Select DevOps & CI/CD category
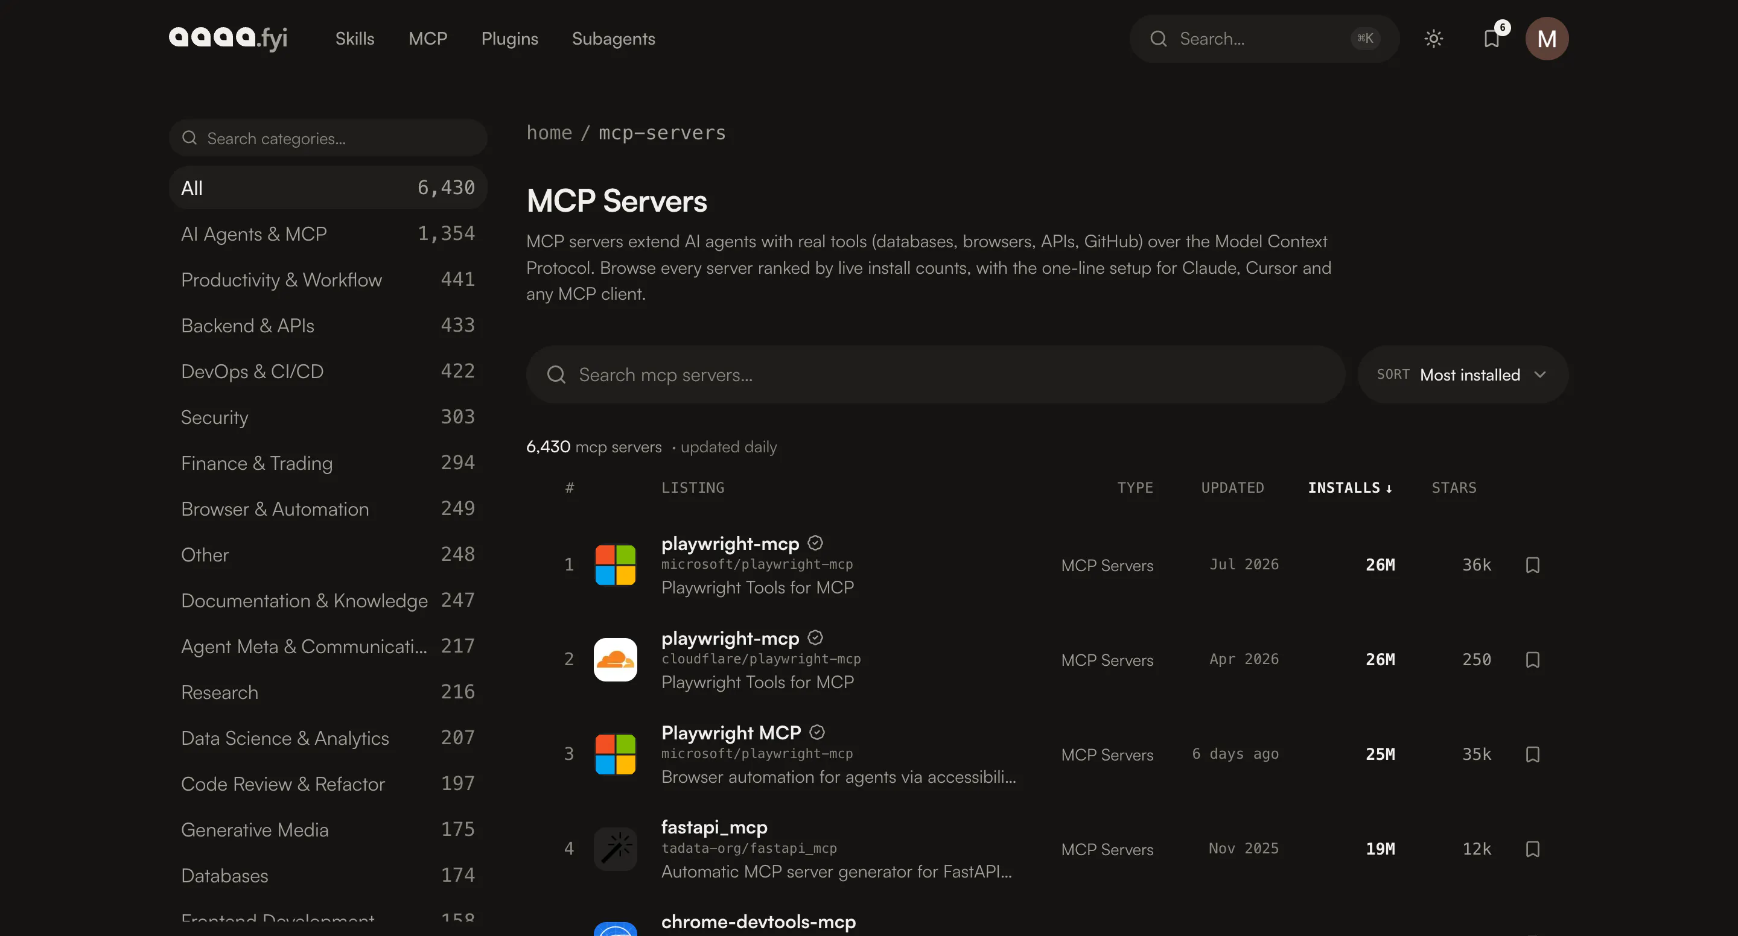 click(x=328, y=371)
